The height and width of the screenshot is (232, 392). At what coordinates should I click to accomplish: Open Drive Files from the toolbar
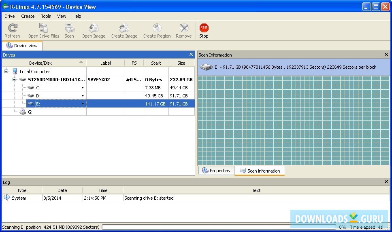pyautogui.click(x=43, y=31)
